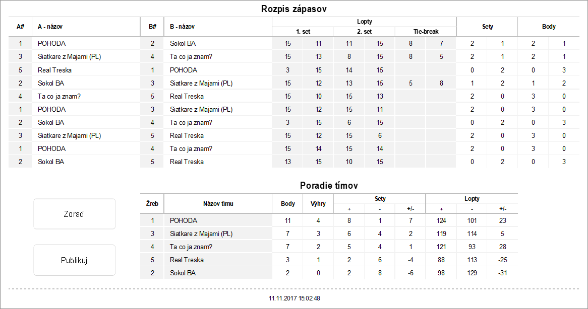This screenshot has width=588, height=309.
Task: Click the "A - názov" column header
Action: click(50, 27)
